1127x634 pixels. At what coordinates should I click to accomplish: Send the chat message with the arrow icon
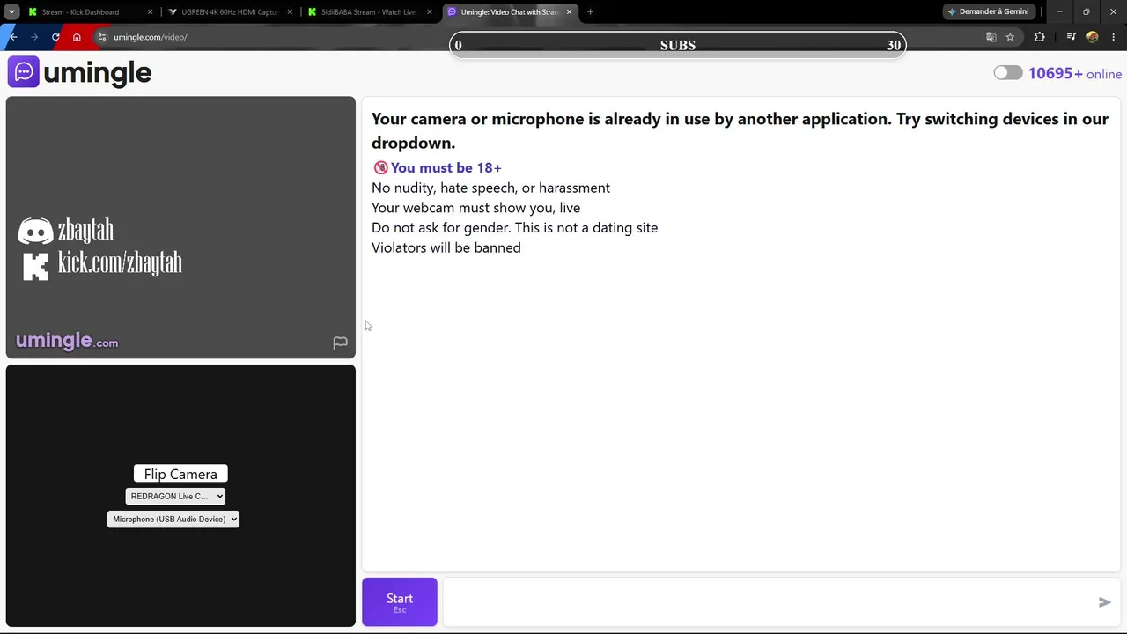click(x=1104, y=602)
